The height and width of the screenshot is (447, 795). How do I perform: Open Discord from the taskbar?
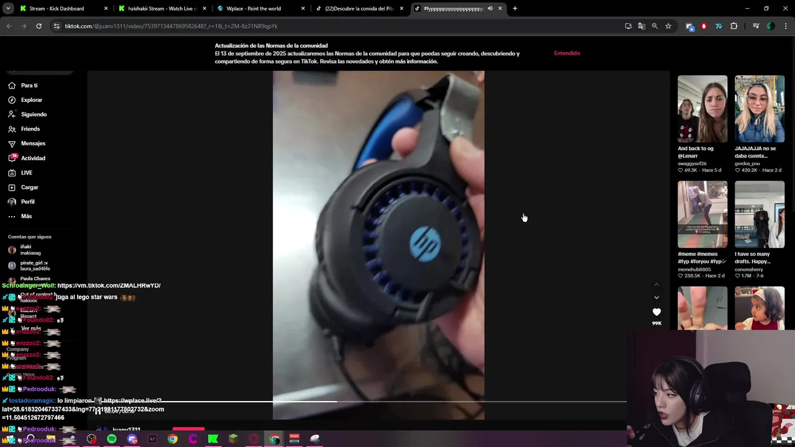tap(132, 439)
